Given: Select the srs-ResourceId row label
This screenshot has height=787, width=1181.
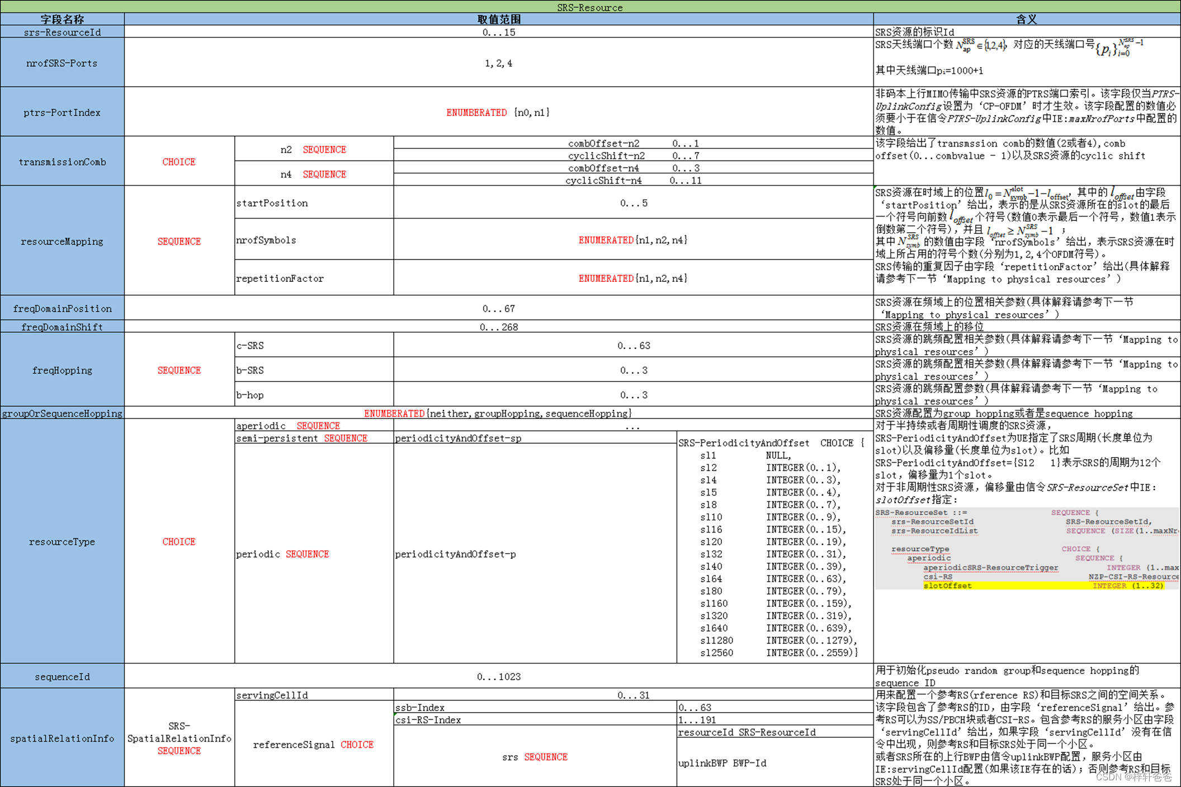Looking at the screenshot, I should coord(62,32).
